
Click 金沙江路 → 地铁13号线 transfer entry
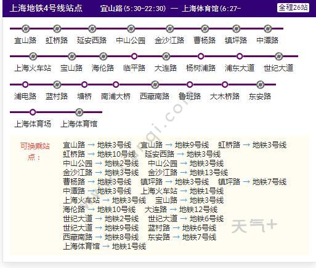tap(188, 172)
